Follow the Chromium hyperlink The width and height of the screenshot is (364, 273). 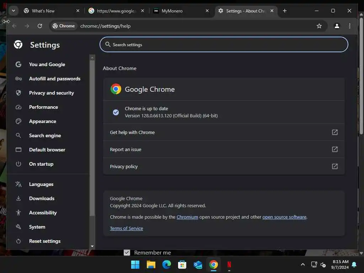click(x=187, y=217)
